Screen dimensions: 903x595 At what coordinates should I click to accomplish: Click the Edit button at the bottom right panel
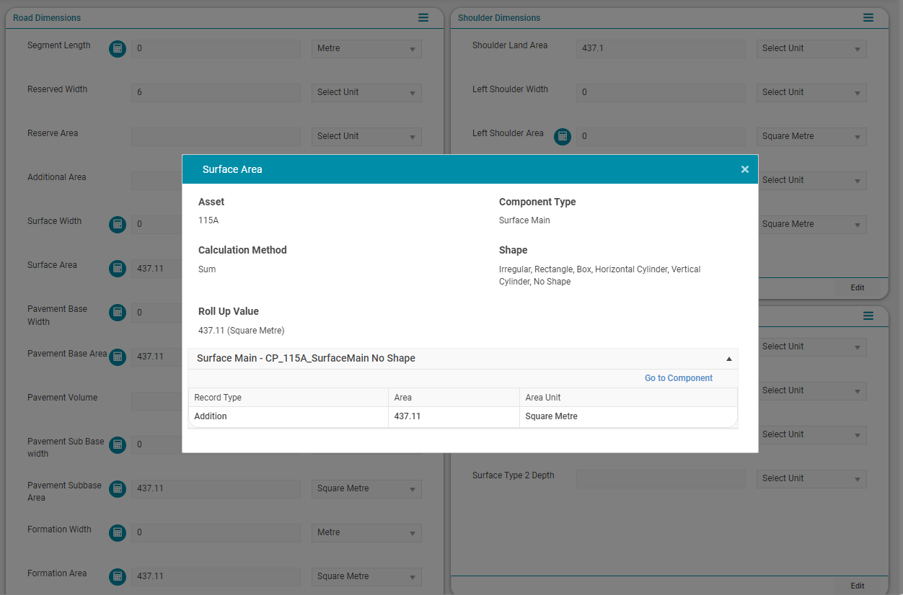point(857,586)
